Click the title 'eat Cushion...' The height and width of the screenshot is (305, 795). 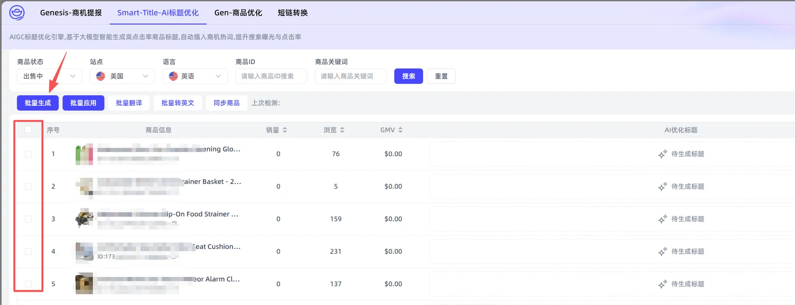pos(169,247)
